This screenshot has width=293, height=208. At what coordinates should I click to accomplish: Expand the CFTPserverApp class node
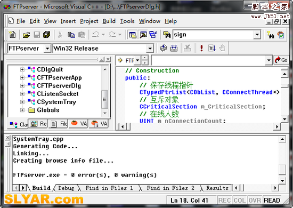pos(22,78)
